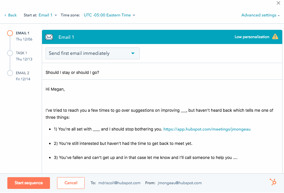Open the Start at Email 1 dropdown
This screenshot has height=193, width=284.
pos(48,15)
